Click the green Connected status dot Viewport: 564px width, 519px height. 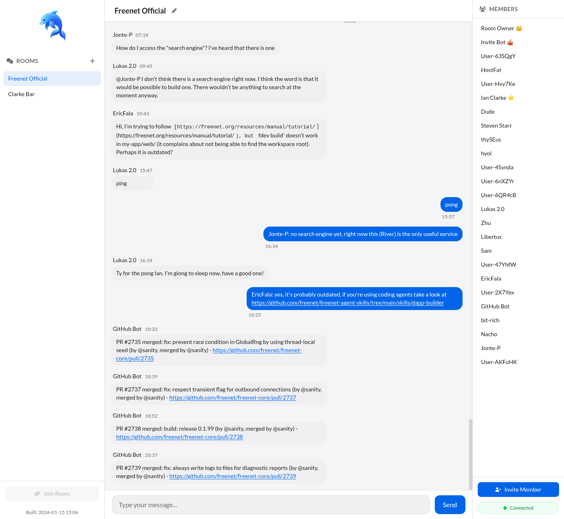506,508
